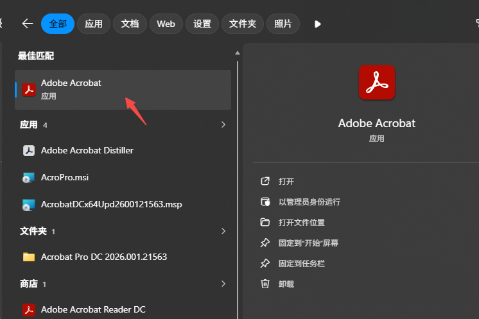Expand the 应用 results section chevron
This screenshot has height=319, width=479.
pos(223,125)
